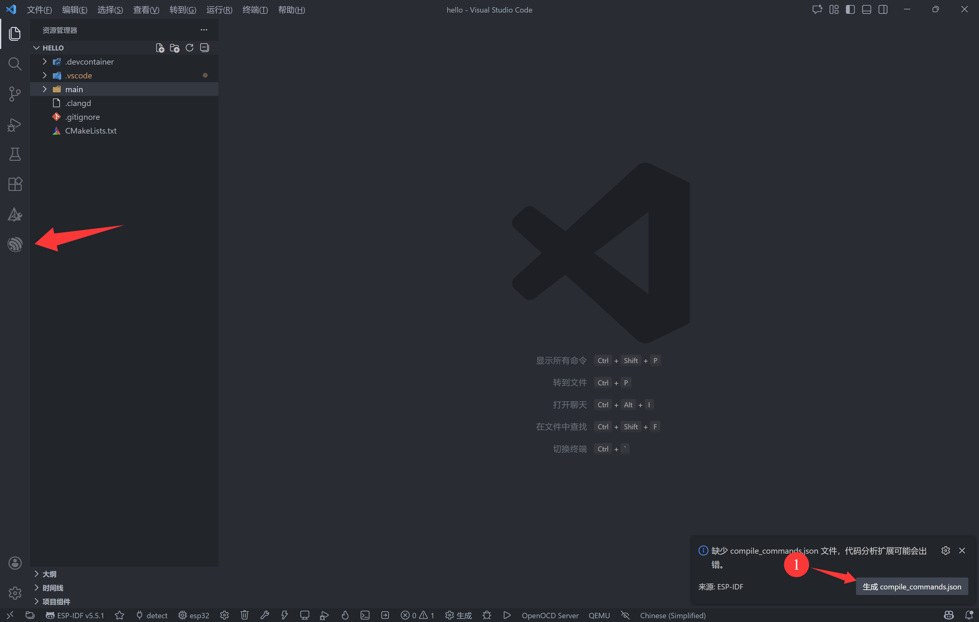Select ESP-IDF current project folder icon
Screen dimensions: 979x622
click(30, 615)
